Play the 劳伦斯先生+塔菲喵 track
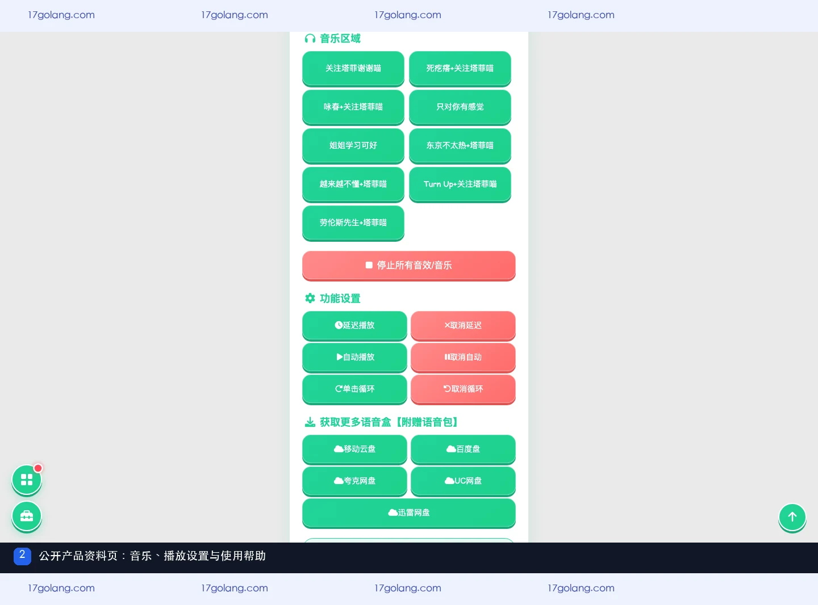The height and width of the screenshot is (605, 818). pos(353,222)
